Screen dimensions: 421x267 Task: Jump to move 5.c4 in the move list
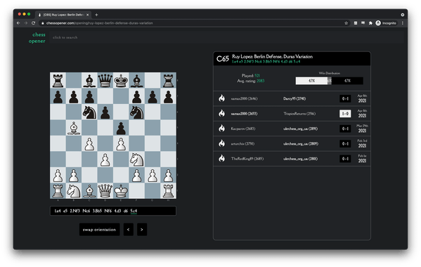(134, 211)
